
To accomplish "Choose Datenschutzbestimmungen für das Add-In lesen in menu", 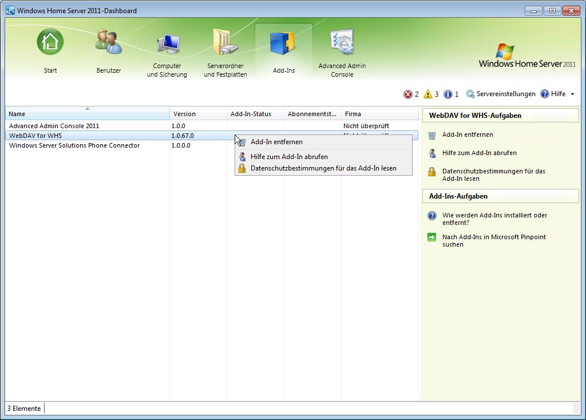I will (x=323, y=168).
